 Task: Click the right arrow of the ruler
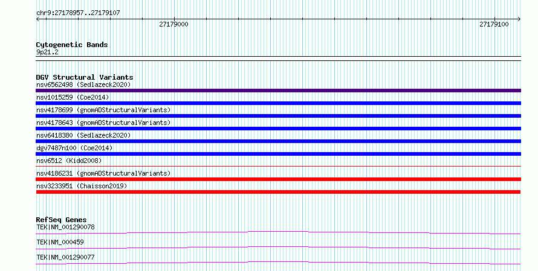pos(519,19)
